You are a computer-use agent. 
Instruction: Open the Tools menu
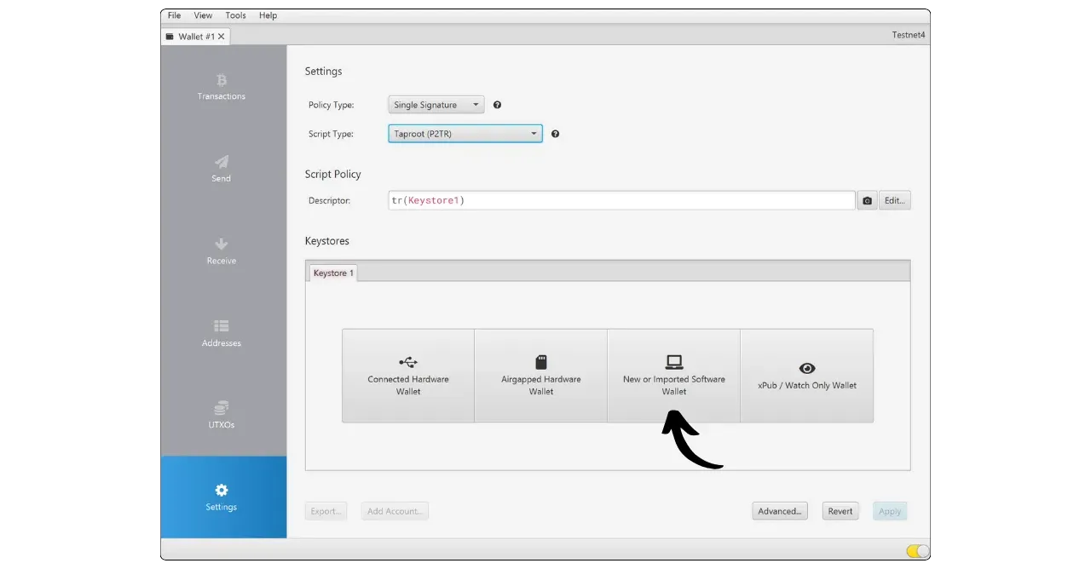235,15
